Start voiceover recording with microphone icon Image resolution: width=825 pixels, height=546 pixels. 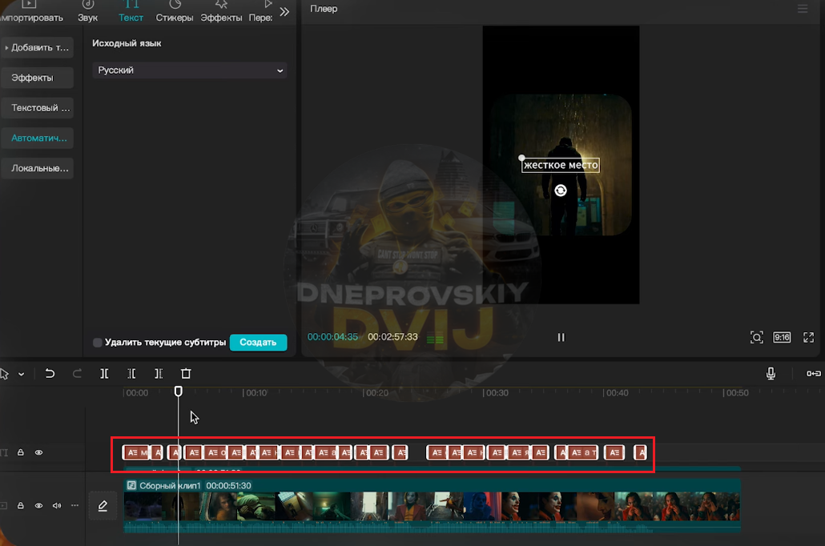(771, 373)
